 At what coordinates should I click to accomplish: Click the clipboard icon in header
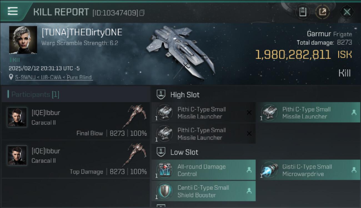click(303, 12)
